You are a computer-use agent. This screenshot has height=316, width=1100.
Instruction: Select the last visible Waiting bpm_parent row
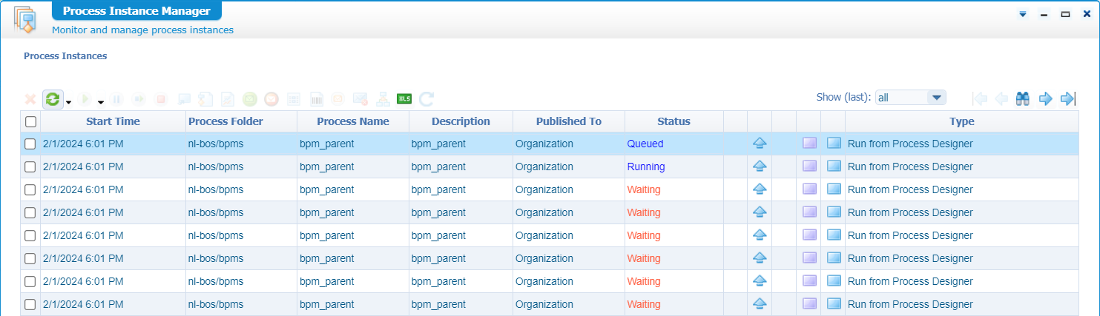click(x=30, y=304)
